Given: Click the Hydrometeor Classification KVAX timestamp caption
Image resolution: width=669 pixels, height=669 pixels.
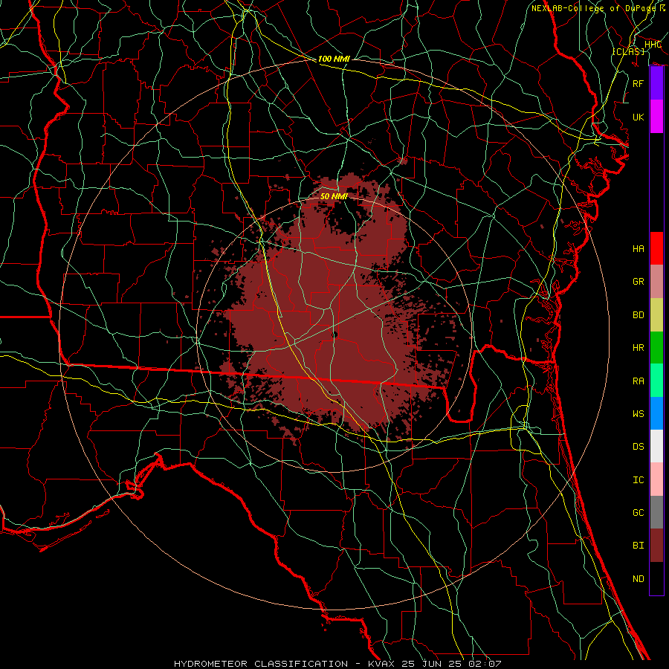Looking at the screenshot, I should coord(337,664).
